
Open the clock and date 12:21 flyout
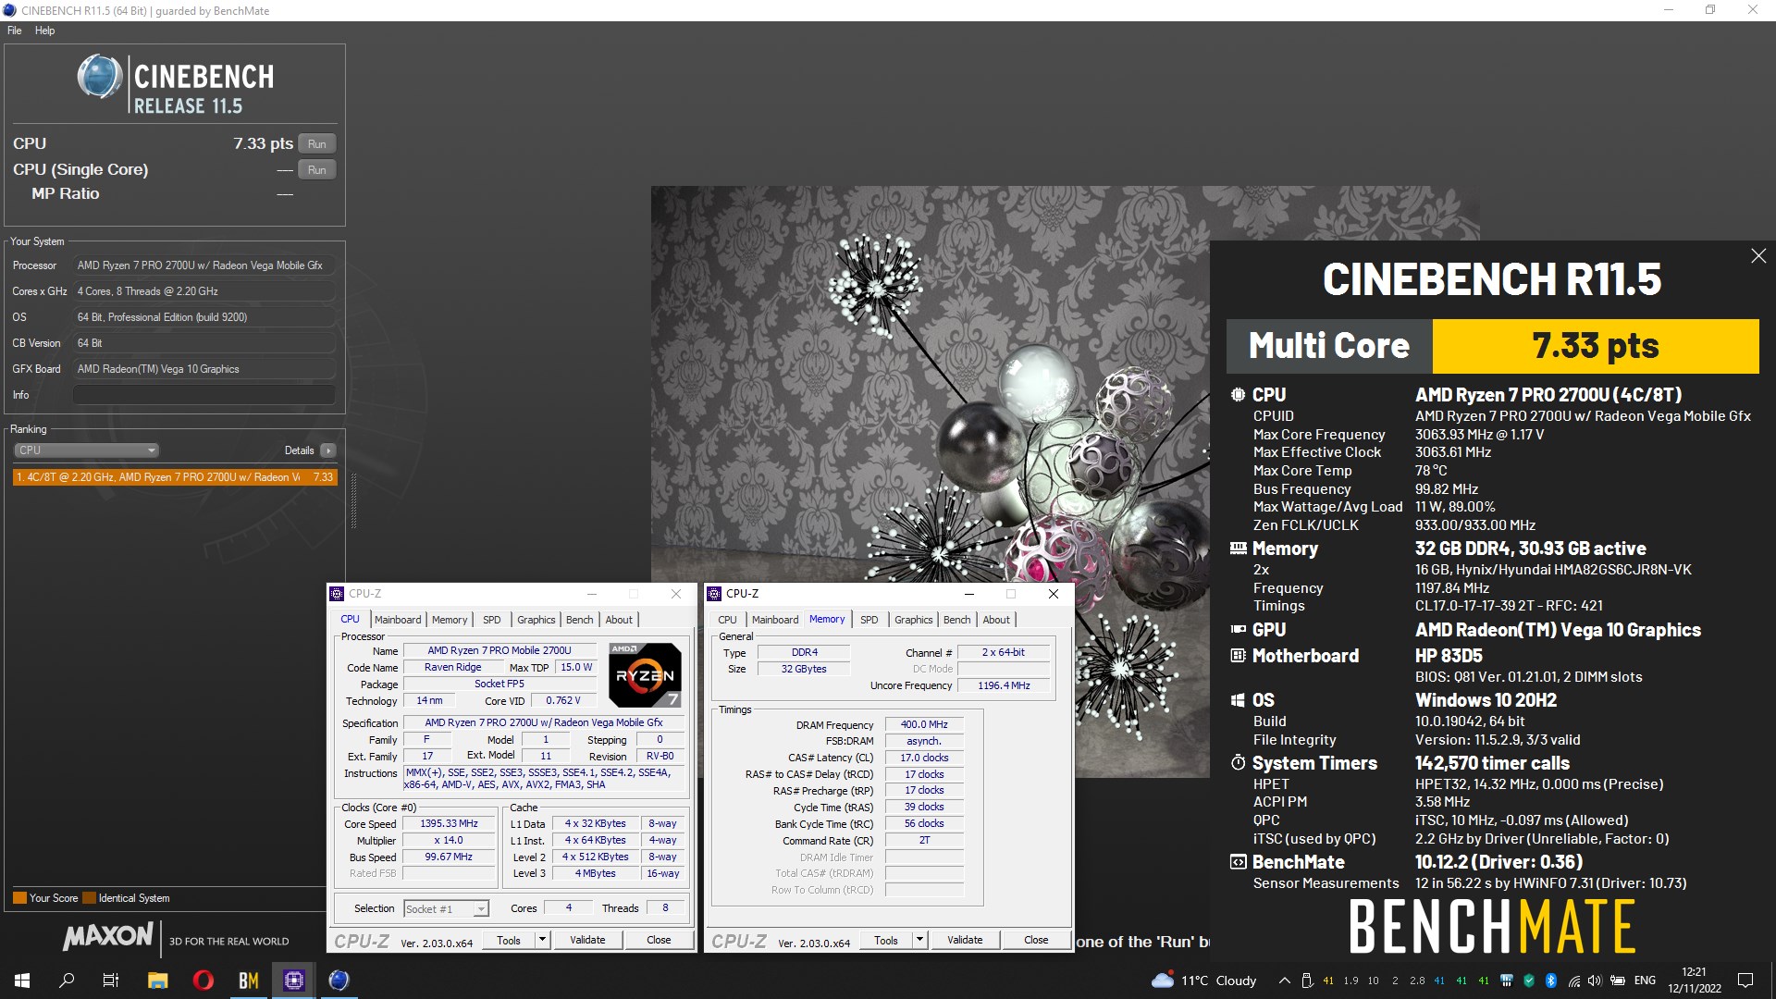[1695, 980]
